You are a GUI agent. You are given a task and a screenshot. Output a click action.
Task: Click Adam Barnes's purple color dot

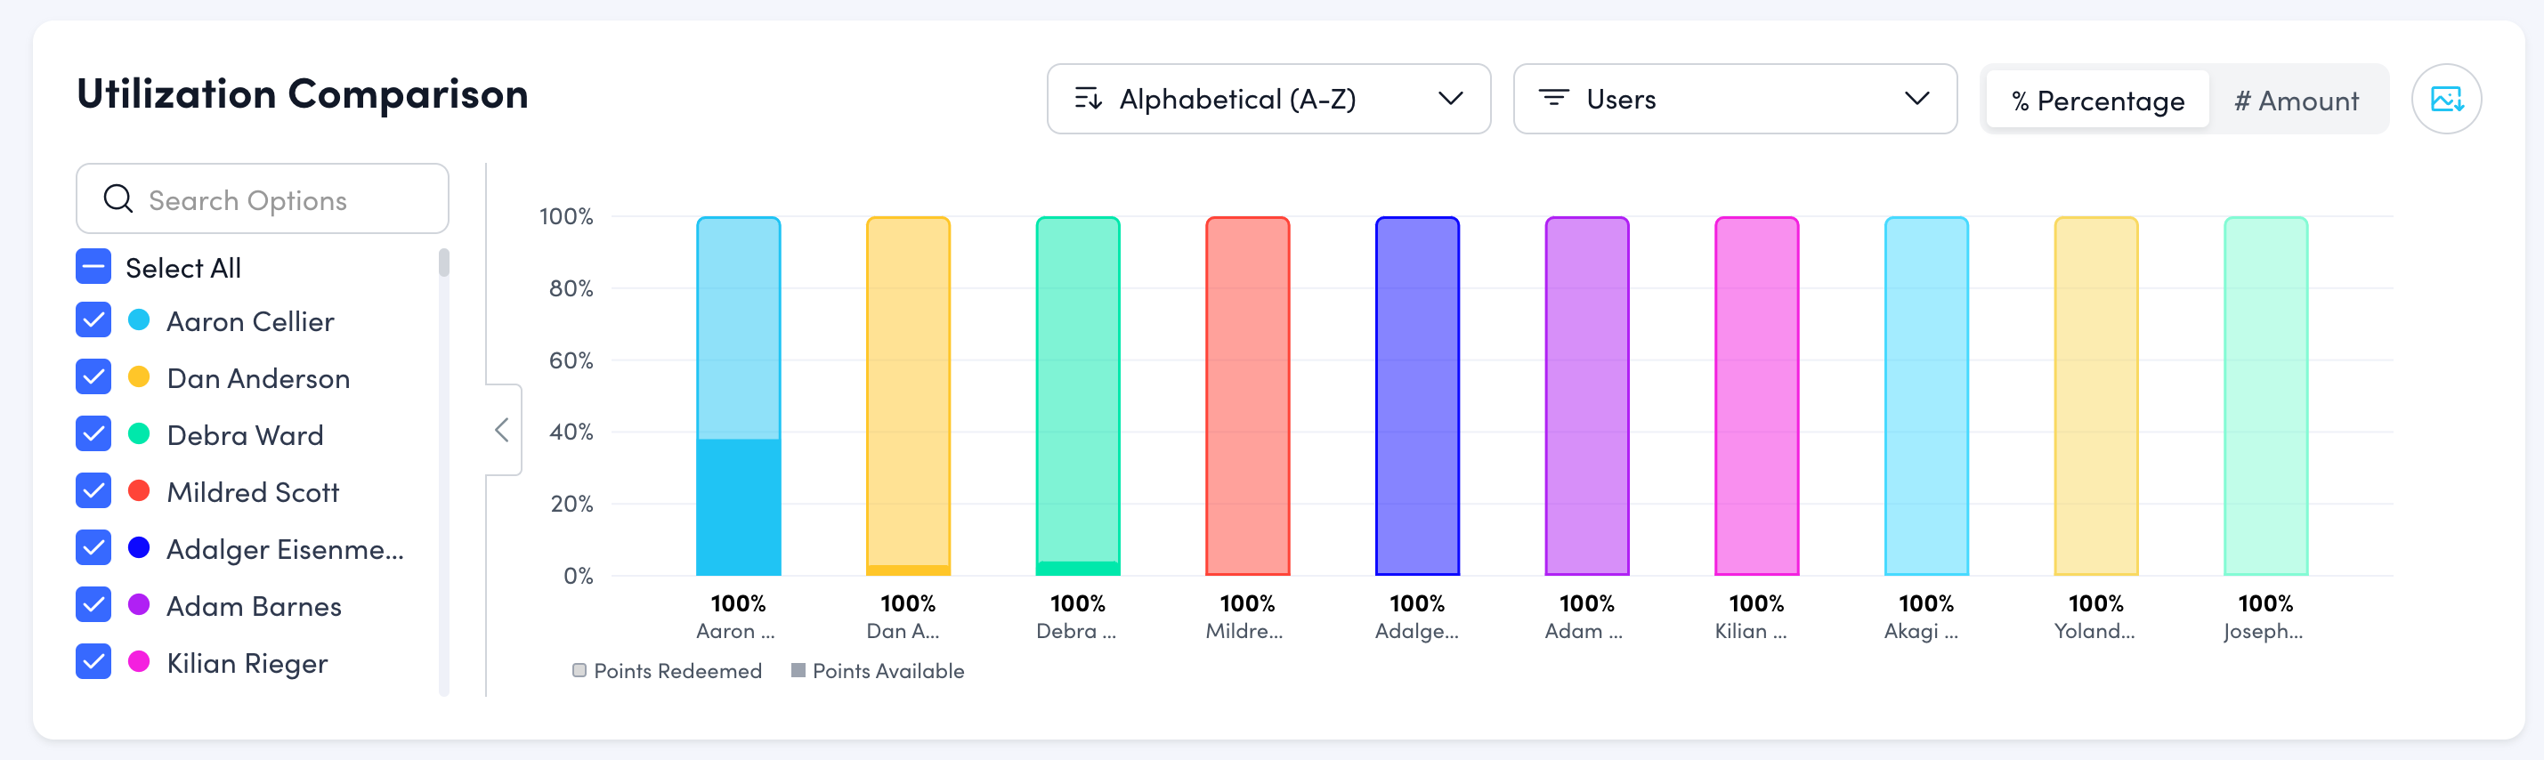[139, 605]
